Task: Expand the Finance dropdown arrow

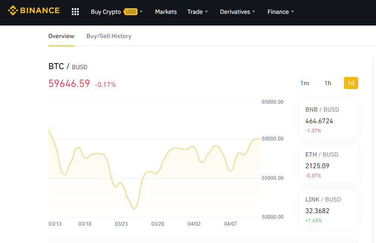Action: [x=292, y=12]
